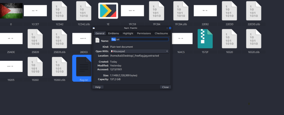The image size is (284, 115).
Task: Open the Emblems tab
Action: tap(114, 33)
